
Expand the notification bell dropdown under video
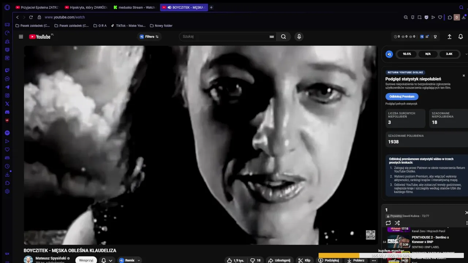pyautogui.click(x=110, y=260)
